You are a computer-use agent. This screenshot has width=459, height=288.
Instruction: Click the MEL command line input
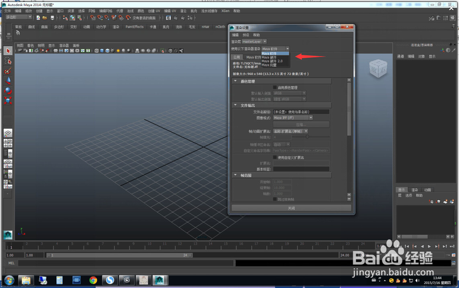[x=126, y=263]
